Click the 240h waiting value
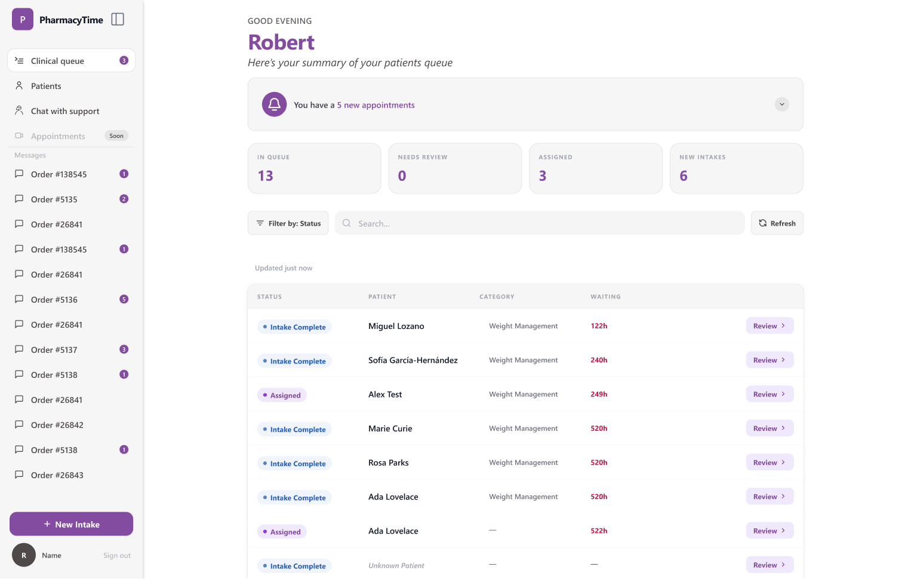The image size is (908, 579). click(x=599, y=360)
